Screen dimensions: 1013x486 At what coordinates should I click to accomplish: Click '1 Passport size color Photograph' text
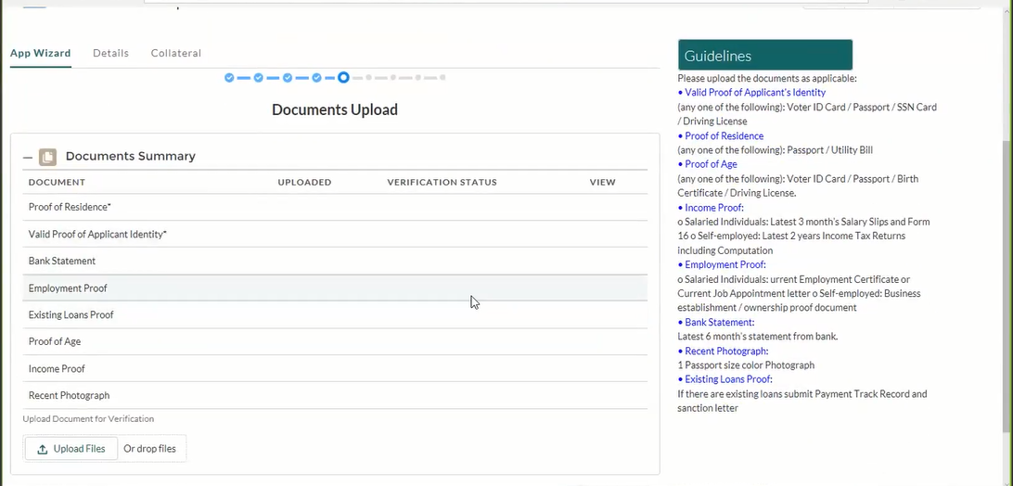pyautogui.click(x=746, y=365)
